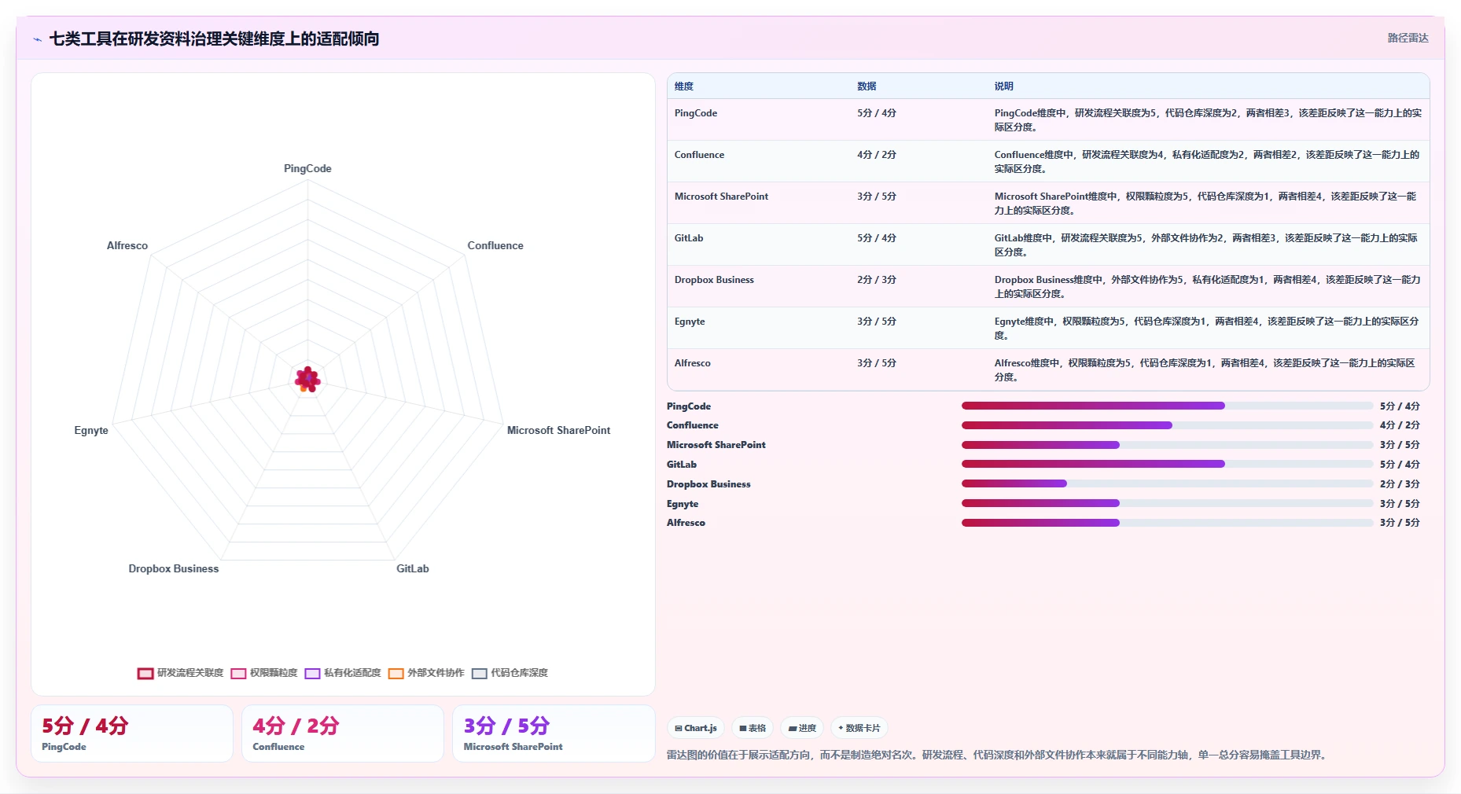The image size is (1461, 794).
Task: Toggle the 研发流程关联度 legend item
Action: pos(180,673)
